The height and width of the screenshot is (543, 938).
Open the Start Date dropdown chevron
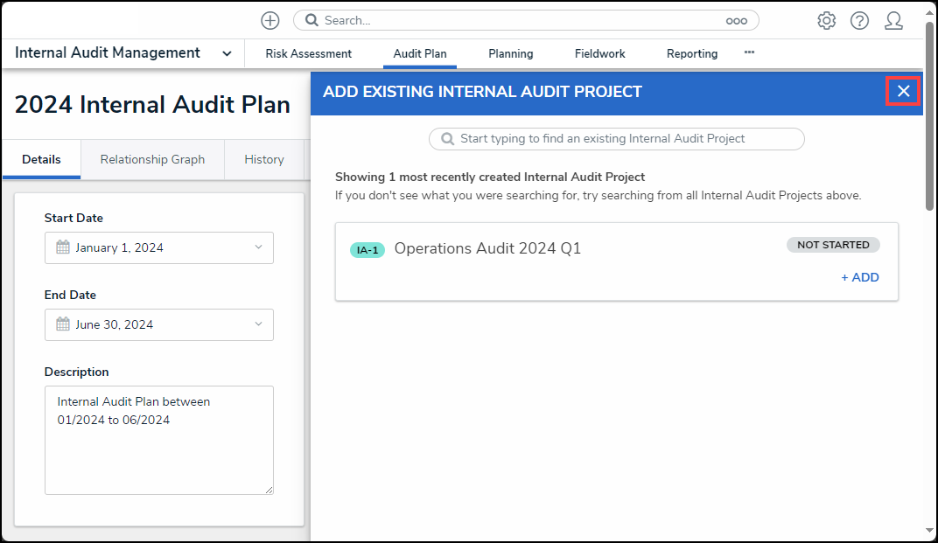pos(258,247)
